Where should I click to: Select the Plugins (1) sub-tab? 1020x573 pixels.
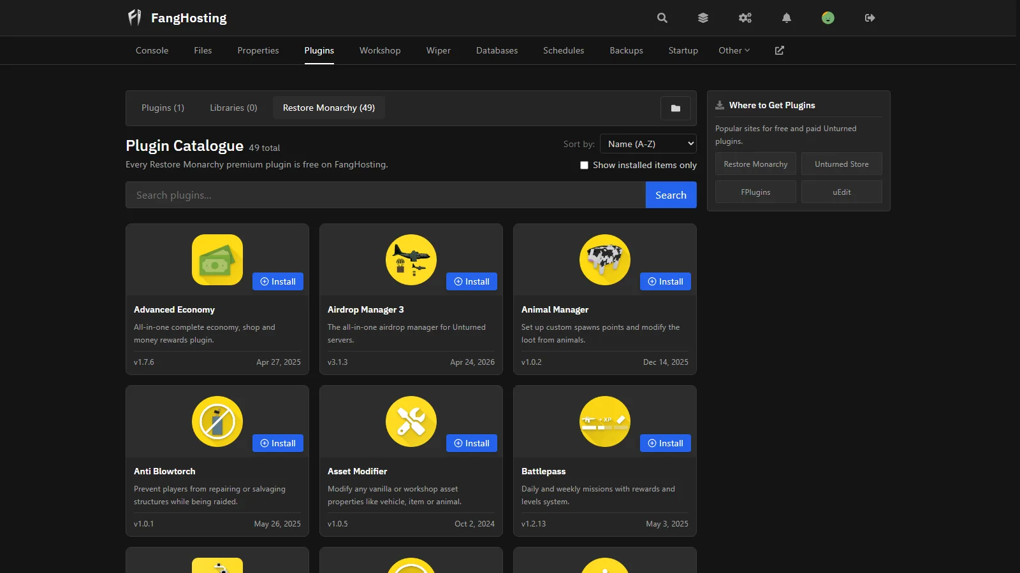[163, 108]
